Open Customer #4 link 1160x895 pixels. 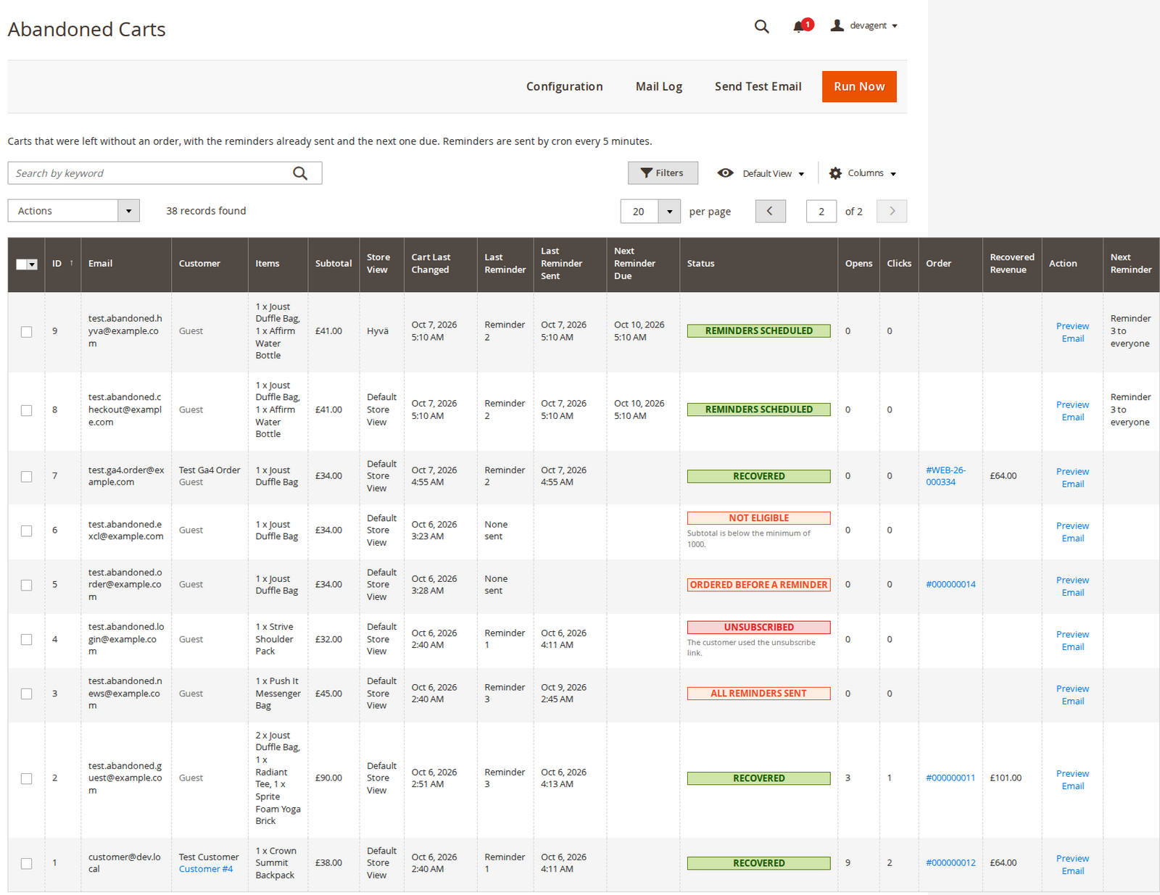click(x=206, y=869)
